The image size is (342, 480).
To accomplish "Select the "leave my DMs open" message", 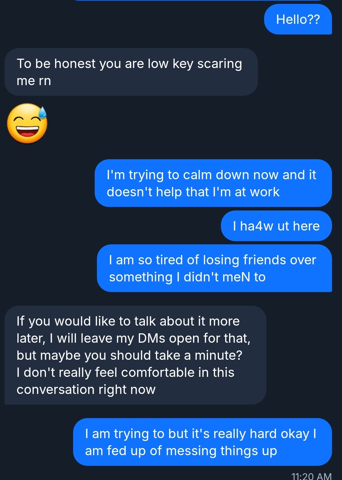I will [135, 355].
